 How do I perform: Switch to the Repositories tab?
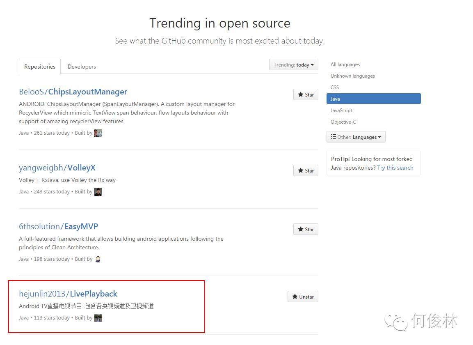pyautogui.click(x=40, y=67)
